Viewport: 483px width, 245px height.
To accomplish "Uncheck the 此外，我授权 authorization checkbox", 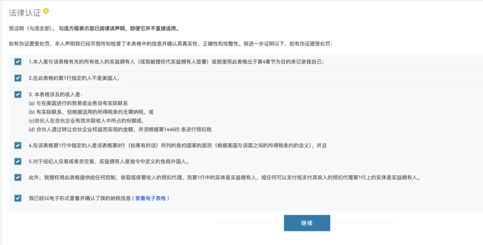I will pos(18,177).
